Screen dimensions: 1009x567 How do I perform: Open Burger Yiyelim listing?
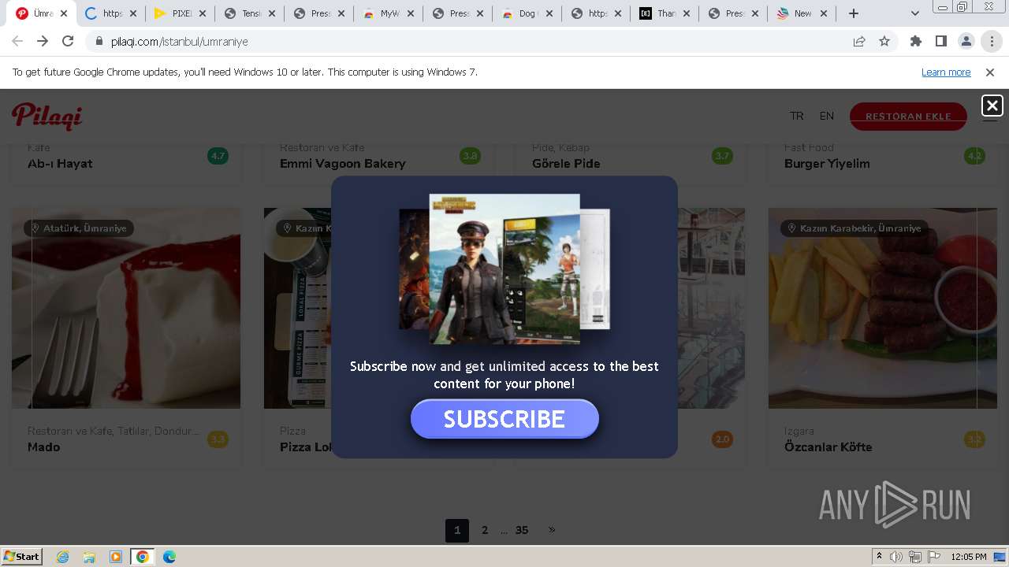pyautogui.click(x=827, y=164)
